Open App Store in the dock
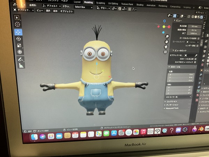 [114, 133]
